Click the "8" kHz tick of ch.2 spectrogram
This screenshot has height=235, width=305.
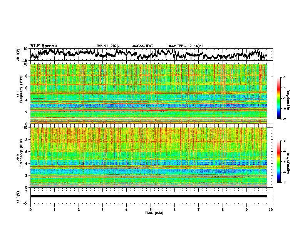point(27,140)
